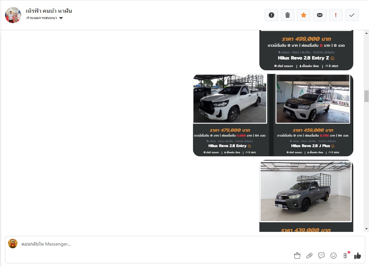
Task: Click the scroll up arrow of the chat
Action: tap(366, 33)
